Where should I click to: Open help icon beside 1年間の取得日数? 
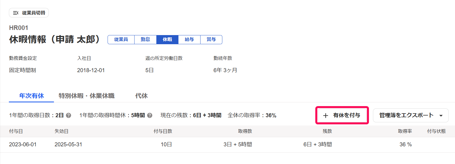tap(69, 116)
